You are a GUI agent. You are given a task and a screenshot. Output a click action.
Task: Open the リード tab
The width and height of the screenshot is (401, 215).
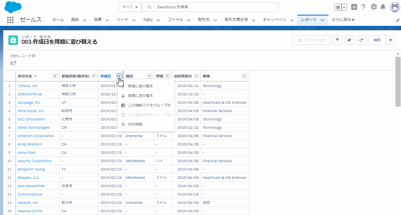point(122,19)
